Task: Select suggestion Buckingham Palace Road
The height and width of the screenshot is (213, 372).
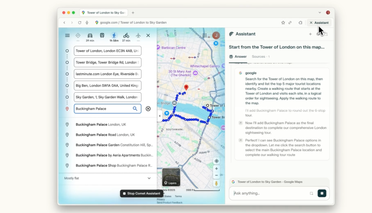Action: 108,134
